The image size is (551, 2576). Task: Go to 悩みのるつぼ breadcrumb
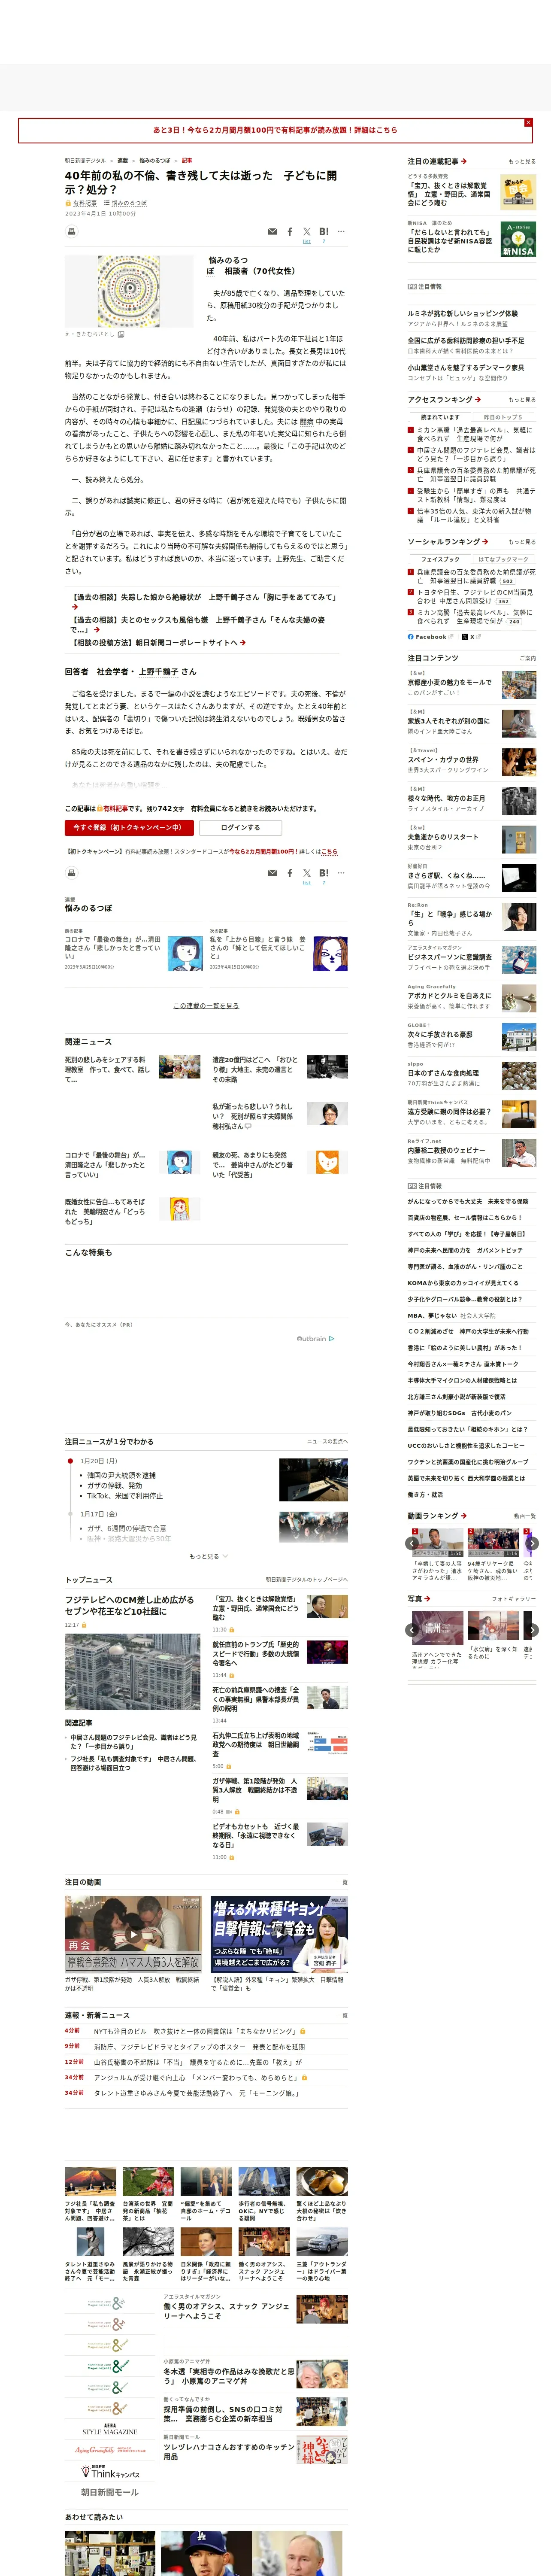pos(155,160)
